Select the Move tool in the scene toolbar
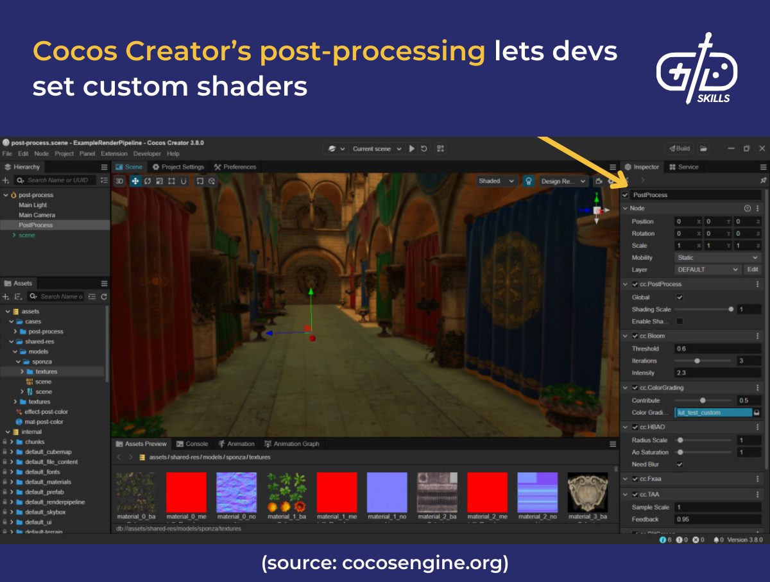Screen dimensions: 770x582 (x=135, y=180)
